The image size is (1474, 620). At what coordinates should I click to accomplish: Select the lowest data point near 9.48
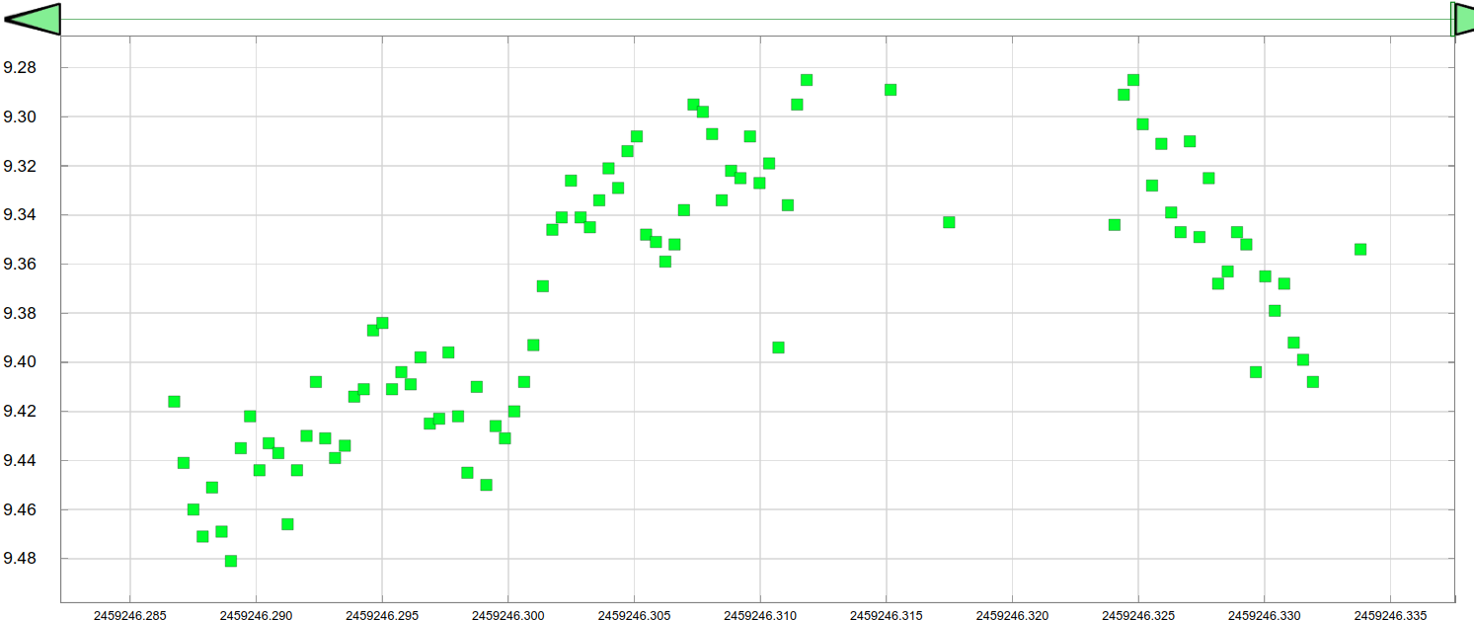231,561
